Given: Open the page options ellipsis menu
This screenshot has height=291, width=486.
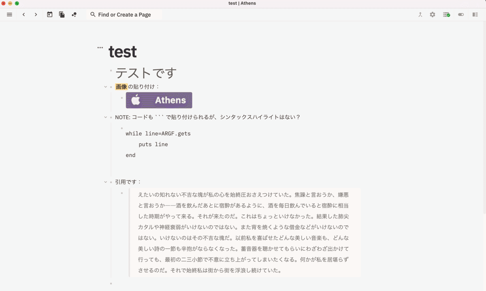Looking at the screenshot, I should point(99,48).
